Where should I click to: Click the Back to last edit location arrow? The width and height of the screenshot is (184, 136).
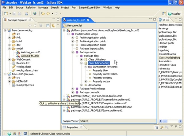(43, 13)
